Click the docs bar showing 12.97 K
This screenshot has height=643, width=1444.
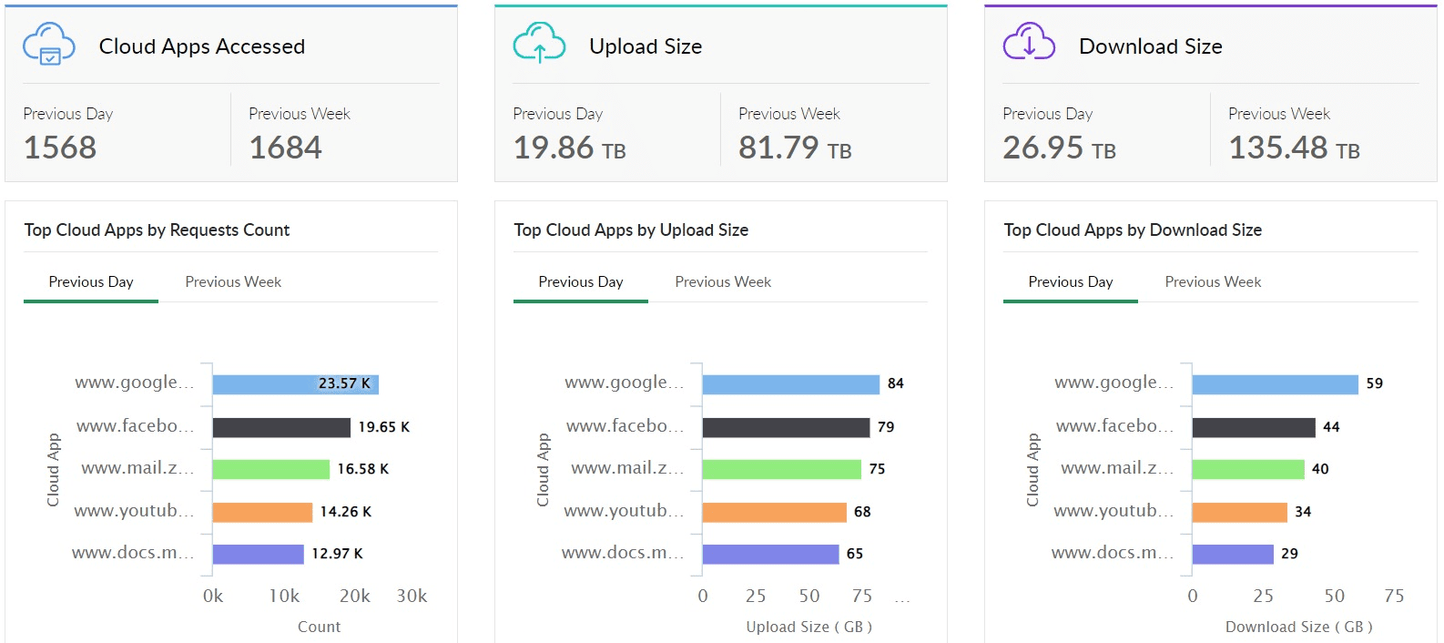[x=258, y=554]
